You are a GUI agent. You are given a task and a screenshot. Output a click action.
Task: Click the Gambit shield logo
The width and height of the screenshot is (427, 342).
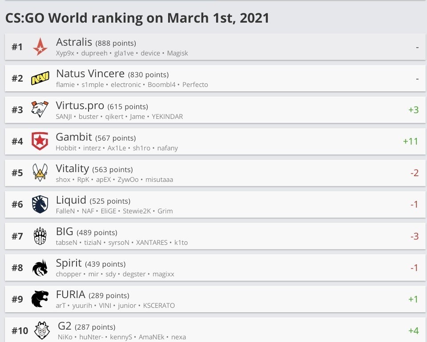(40, 141)
